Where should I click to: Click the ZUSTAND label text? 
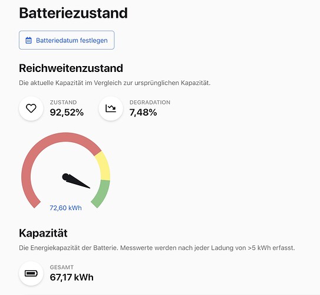click(63, 102)
